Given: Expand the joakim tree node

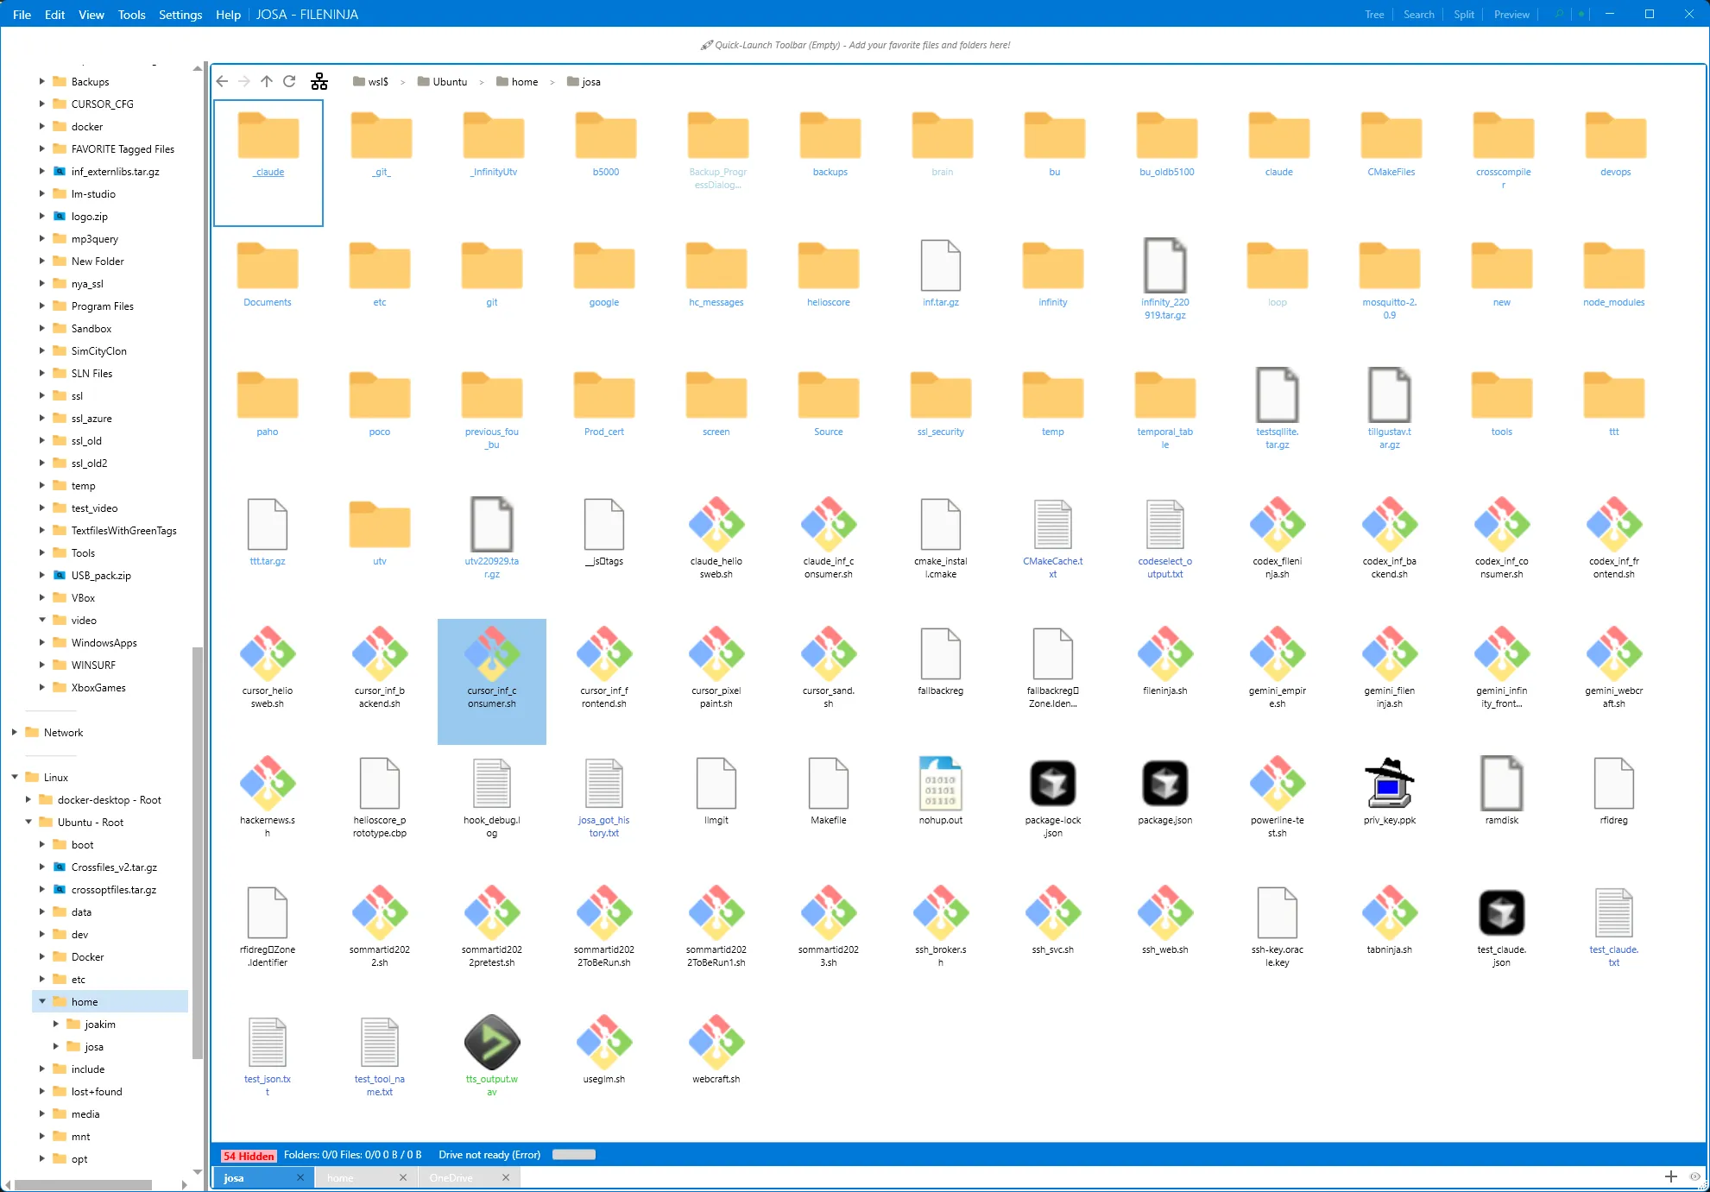Looking at the screenshot, I should [x=55, y=1024].
